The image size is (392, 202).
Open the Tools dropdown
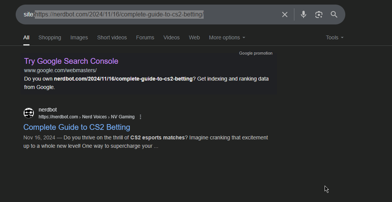click(335, 38)
